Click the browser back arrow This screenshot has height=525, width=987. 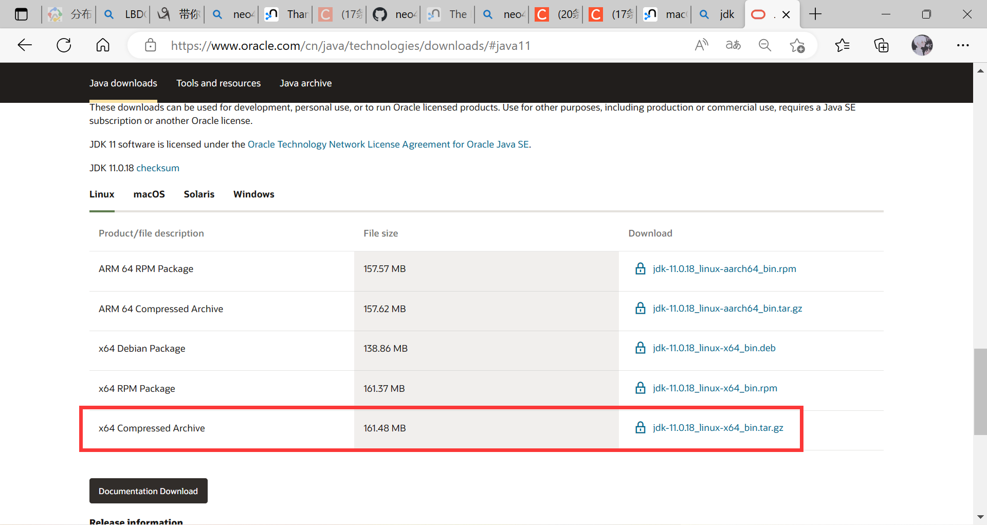(25, 45)
